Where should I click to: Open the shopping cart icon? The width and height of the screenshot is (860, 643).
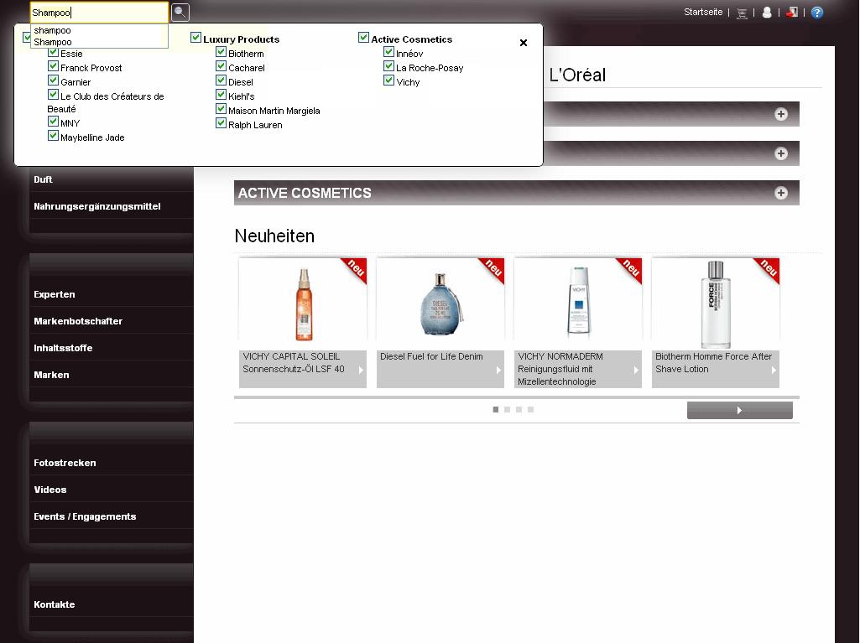tap(742, 13)
